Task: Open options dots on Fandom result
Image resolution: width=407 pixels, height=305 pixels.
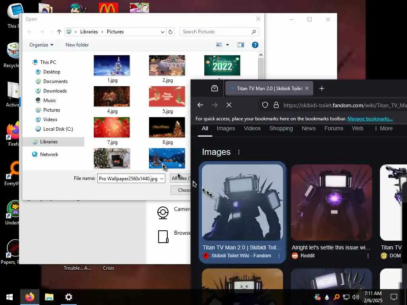Action: pyautogui.click(x=279, y=256)
